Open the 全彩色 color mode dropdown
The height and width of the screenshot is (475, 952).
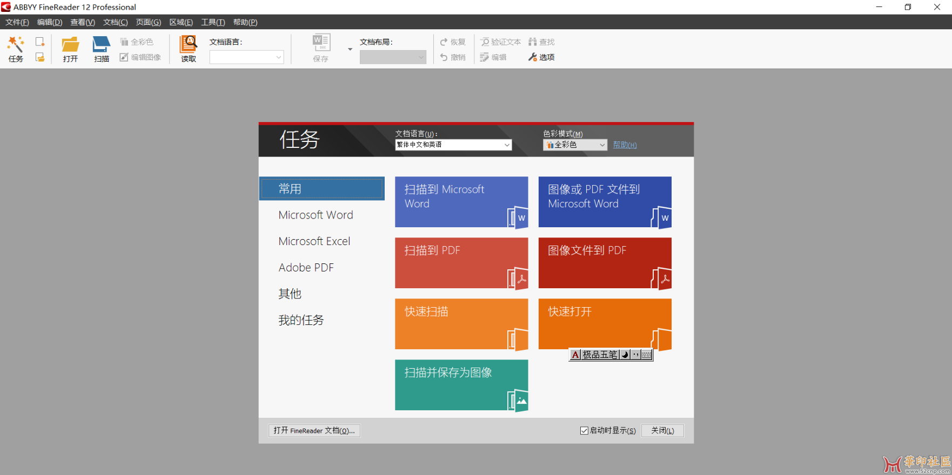602,145
